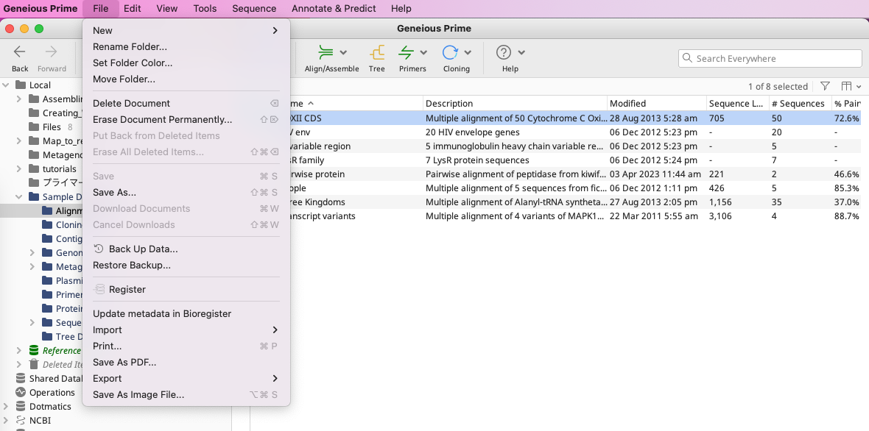Click the Back navigation arrow

click(x=20, y=52)
